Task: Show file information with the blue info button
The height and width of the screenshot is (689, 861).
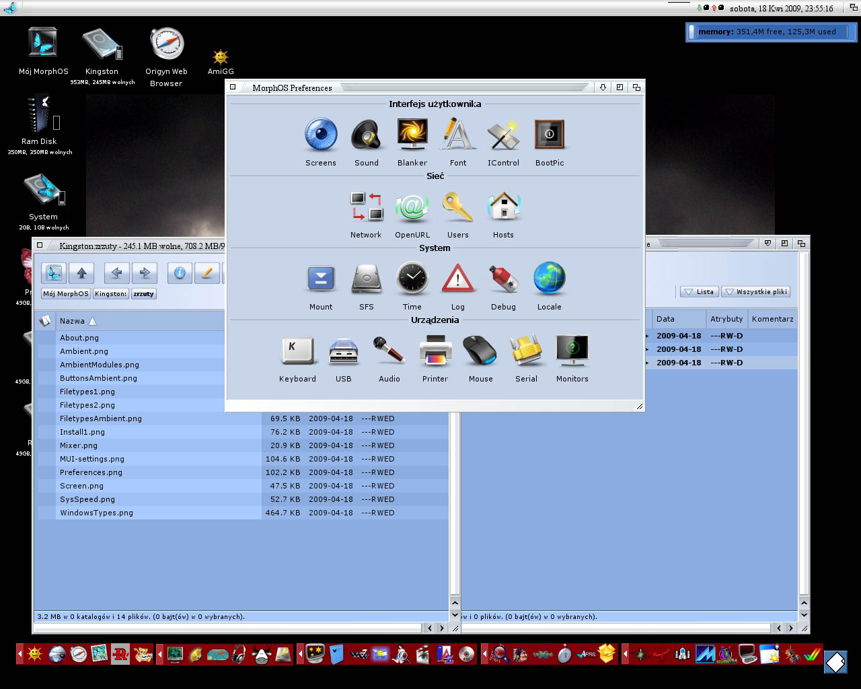Action: point(180,273)
